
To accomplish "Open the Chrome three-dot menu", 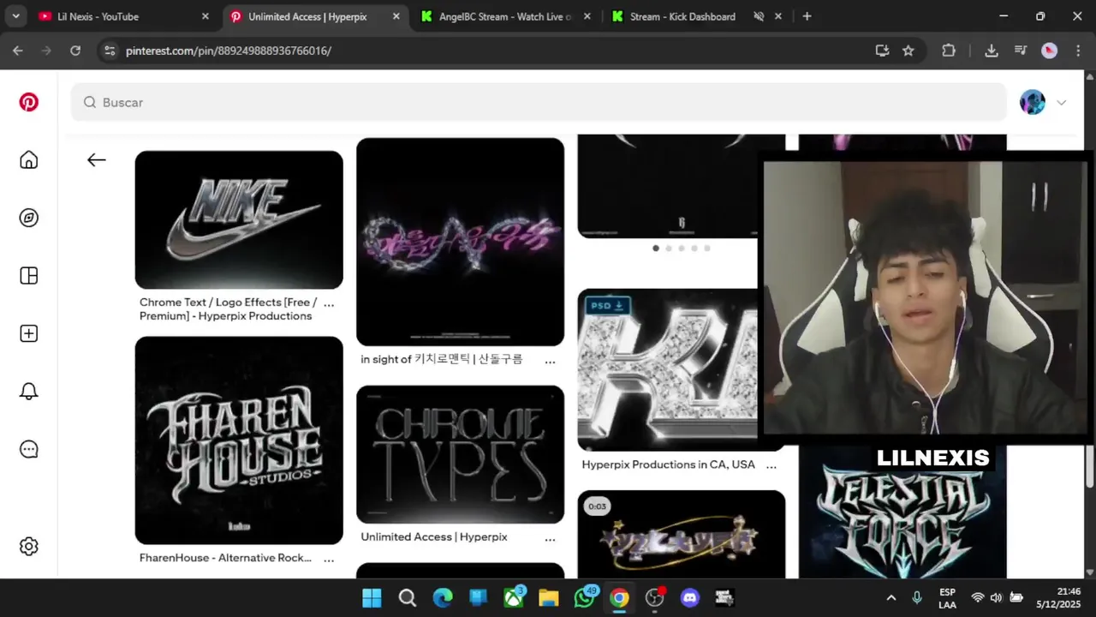I will (1078, 51).
